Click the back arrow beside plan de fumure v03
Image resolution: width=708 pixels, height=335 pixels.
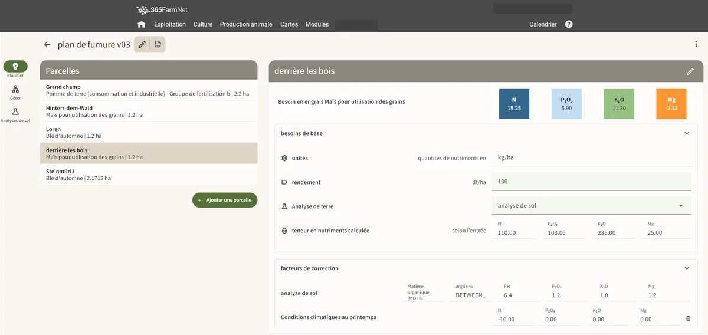[x=47, y=45]
